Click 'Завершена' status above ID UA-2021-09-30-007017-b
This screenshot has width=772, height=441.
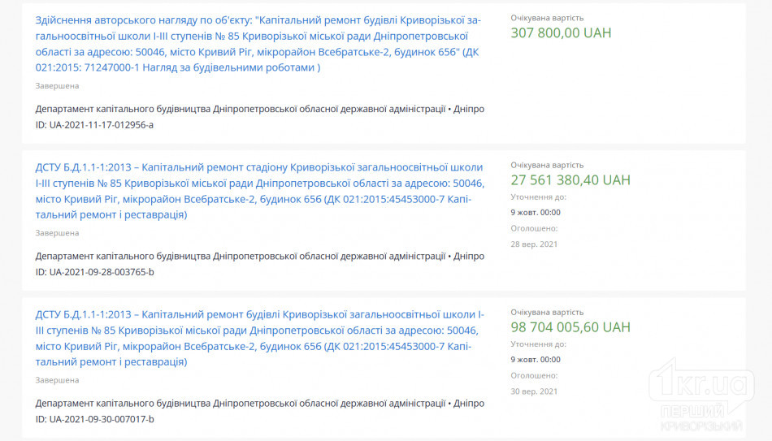(57, 380)
